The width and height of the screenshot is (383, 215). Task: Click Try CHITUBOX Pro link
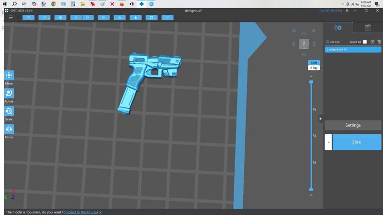pos(330,11)
